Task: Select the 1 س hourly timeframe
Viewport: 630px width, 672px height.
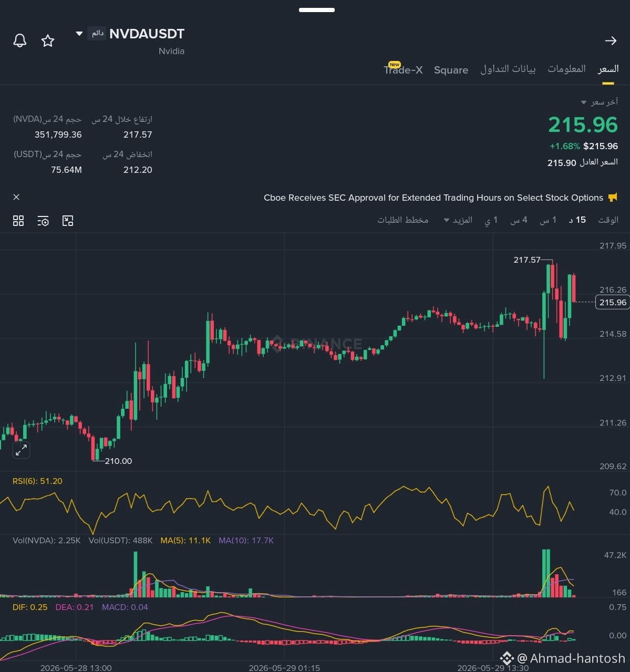Action: (548, 220)
